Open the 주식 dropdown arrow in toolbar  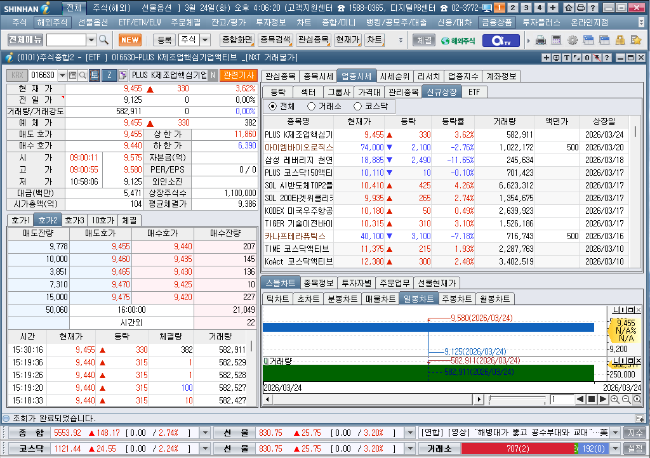(x=205, y=40)
